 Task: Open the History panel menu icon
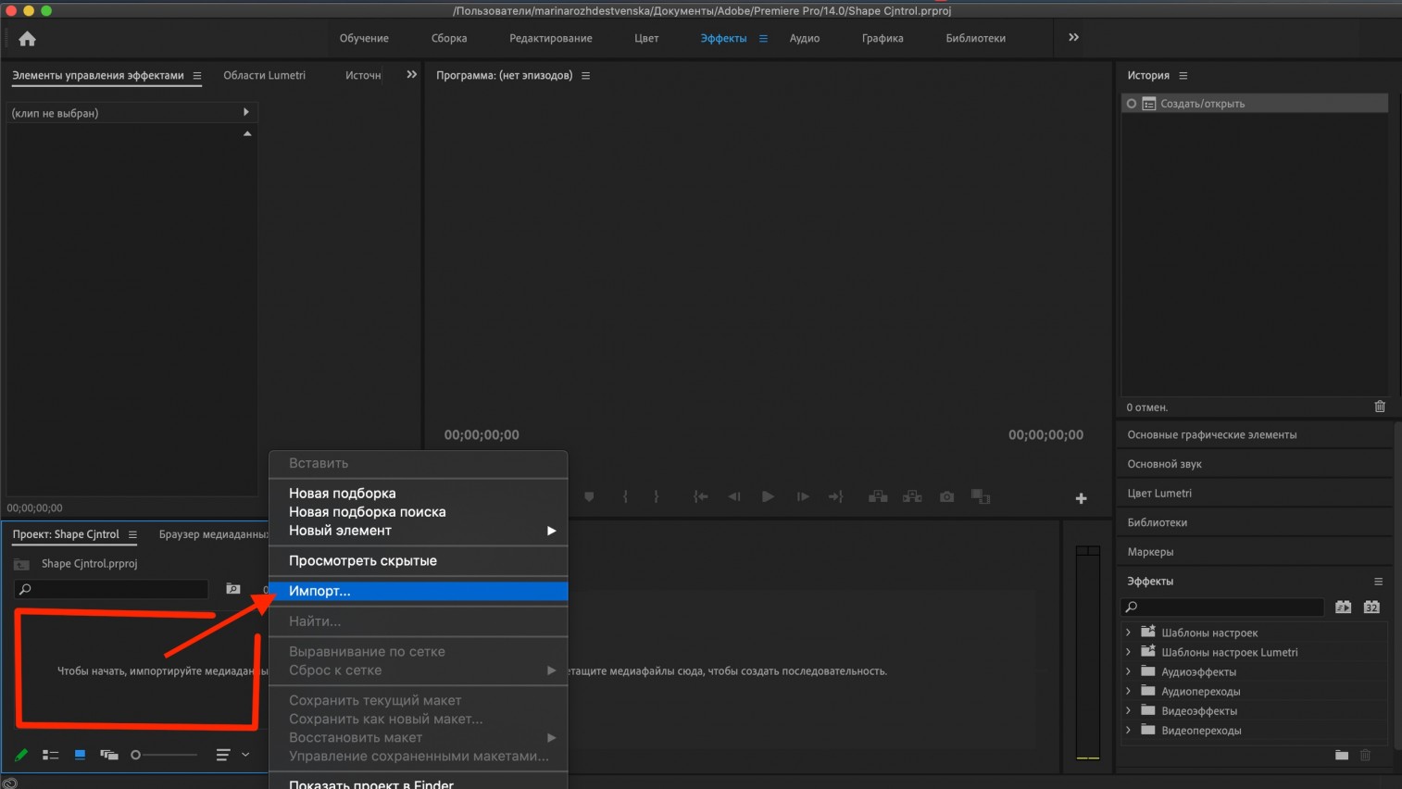point(1183,76)
